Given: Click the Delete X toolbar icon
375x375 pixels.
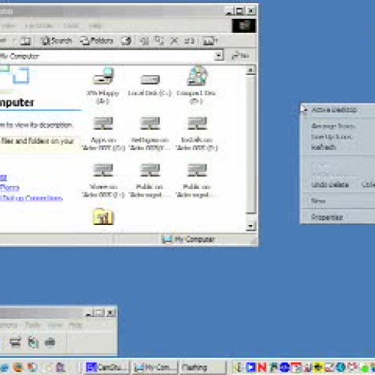Looking at the screenshot, I should 174,40.
